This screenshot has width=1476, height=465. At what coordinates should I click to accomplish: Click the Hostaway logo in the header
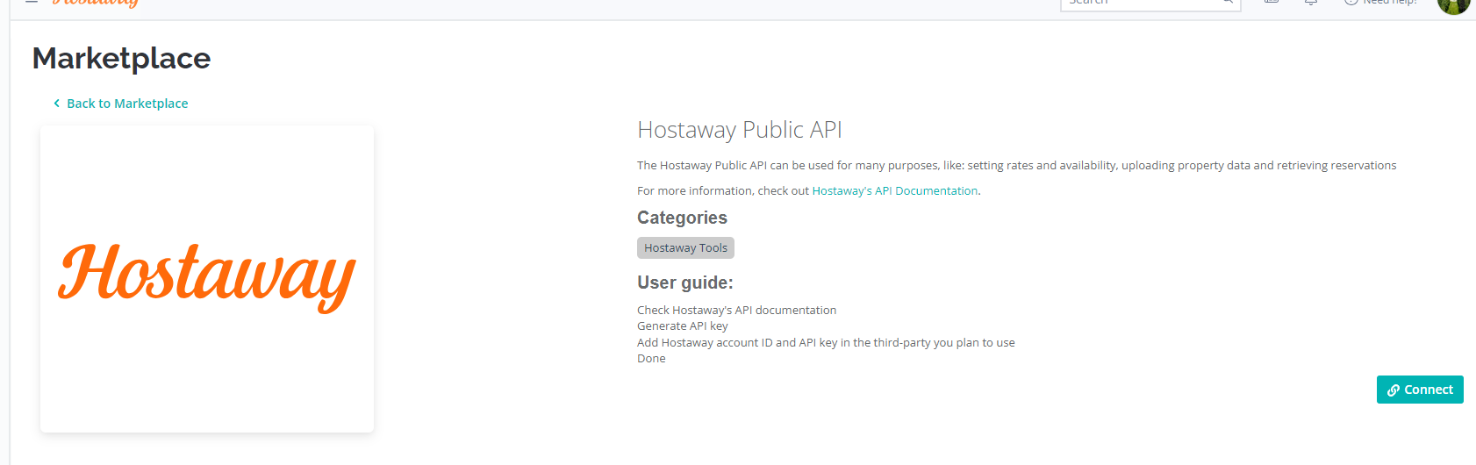click(x=95, y=3)
